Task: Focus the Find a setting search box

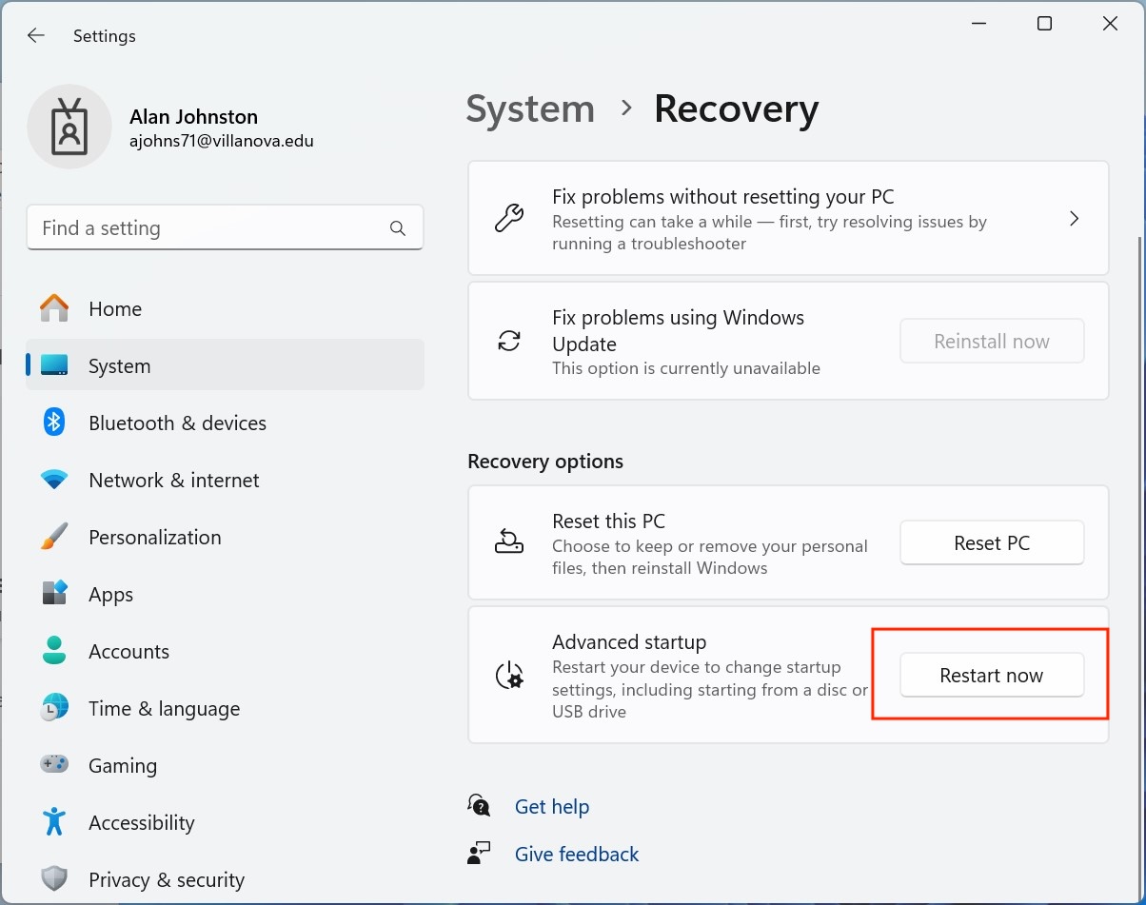Action: point(209,228)
